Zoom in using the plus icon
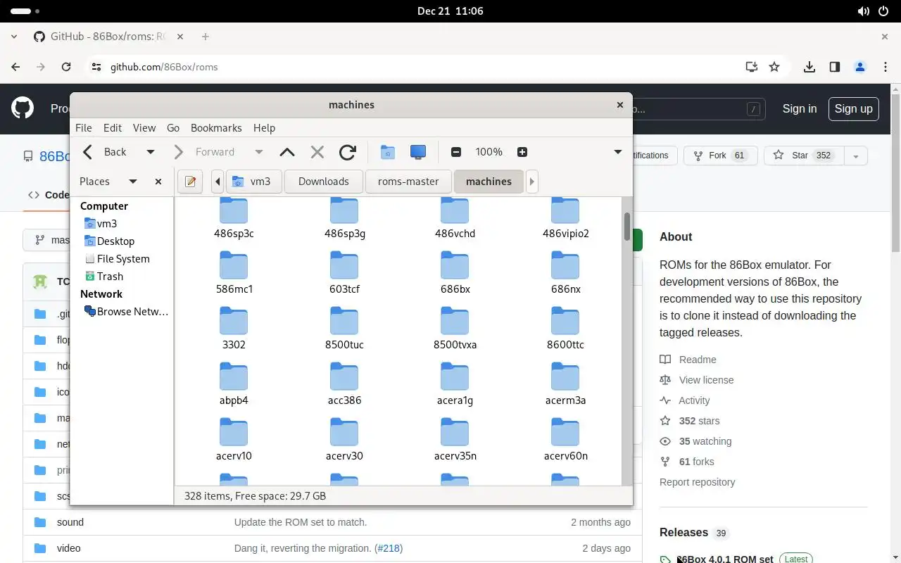 coord(522,152)
